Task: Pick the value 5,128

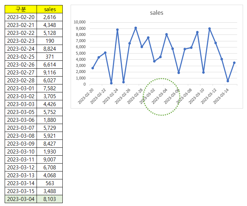Action: [x=49, y=33]
